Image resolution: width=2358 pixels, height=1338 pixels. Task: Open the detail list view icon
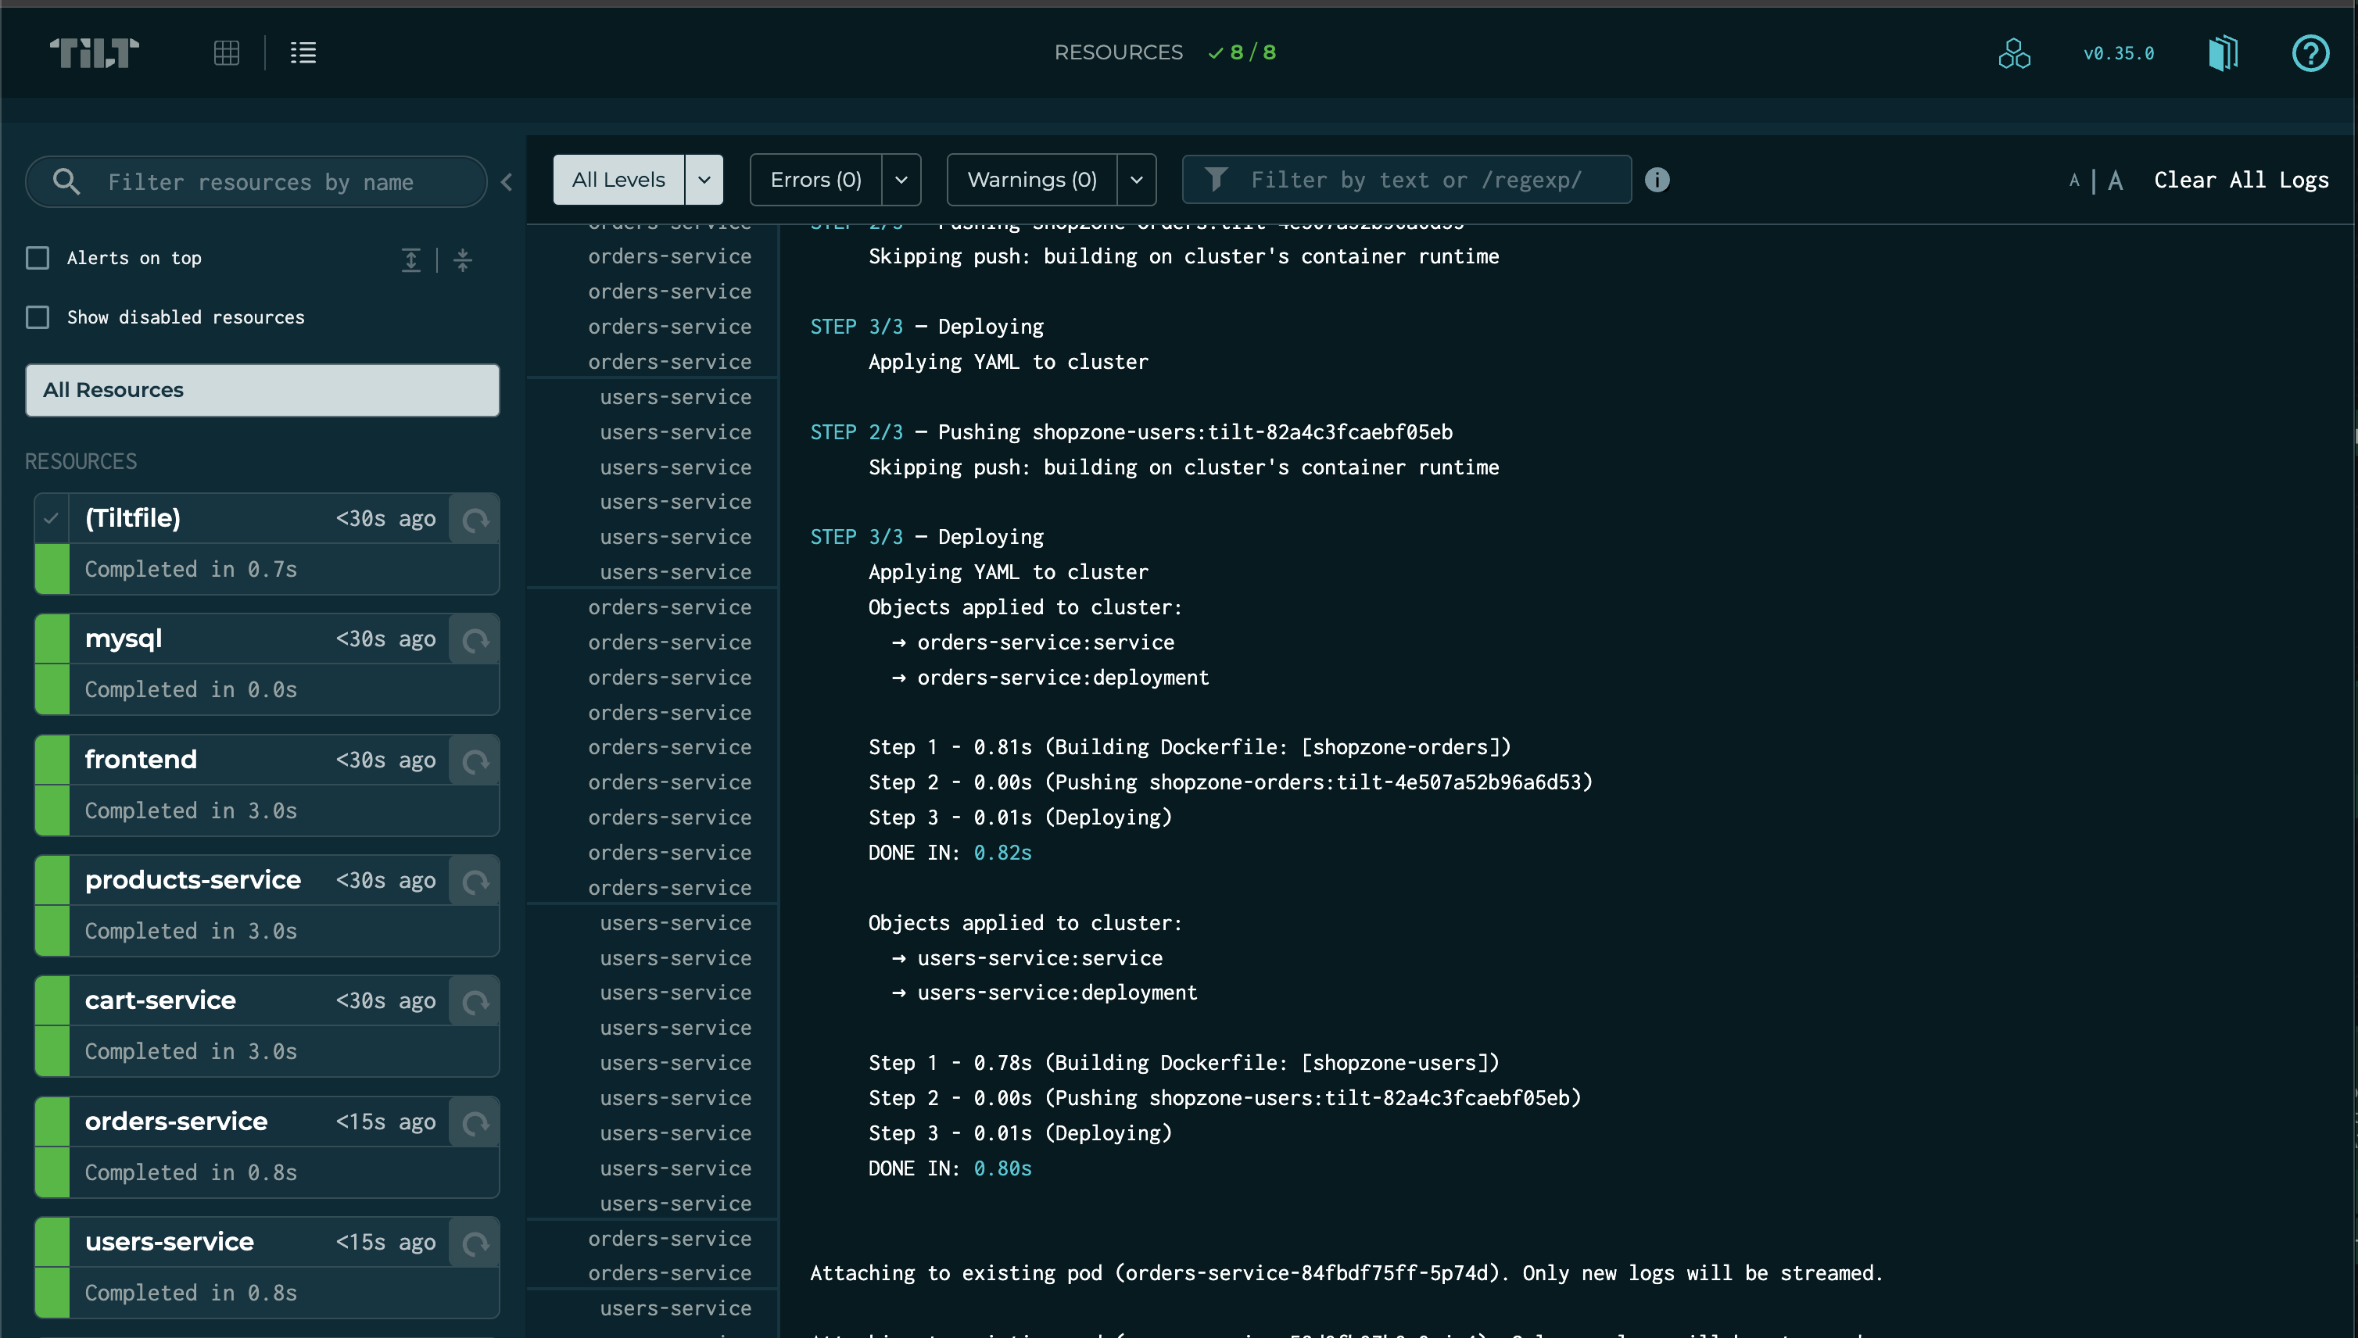[303, 52]
